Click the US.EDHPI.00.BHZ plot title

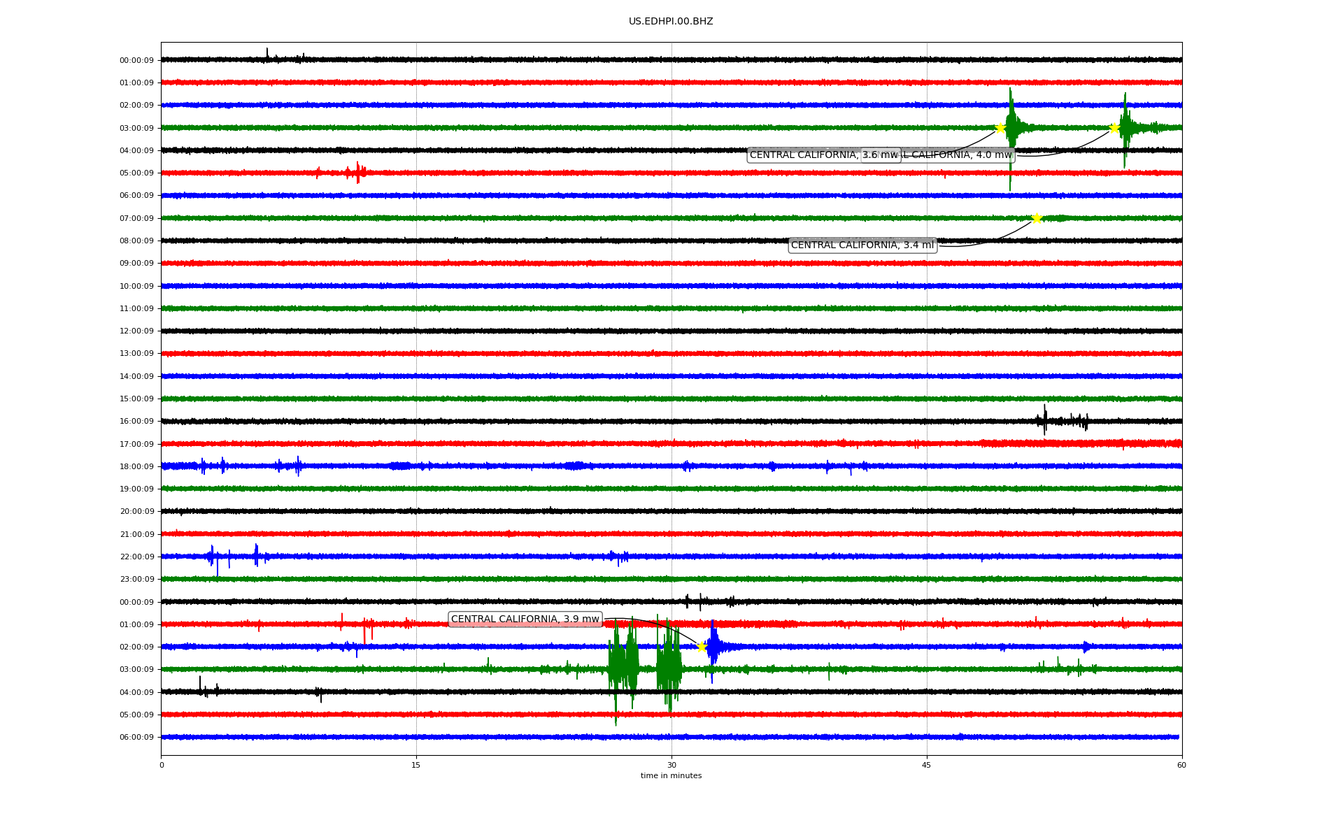pos(671,22)
